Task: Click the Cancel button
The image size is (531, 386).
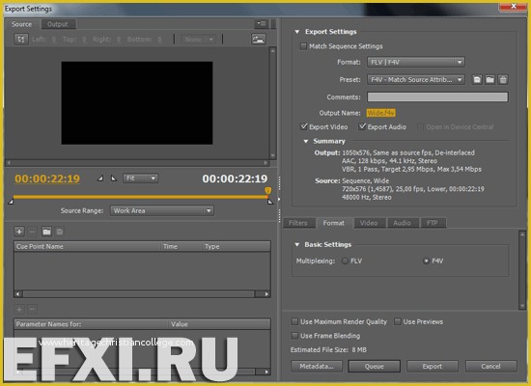Action: [x=490, y=366]
